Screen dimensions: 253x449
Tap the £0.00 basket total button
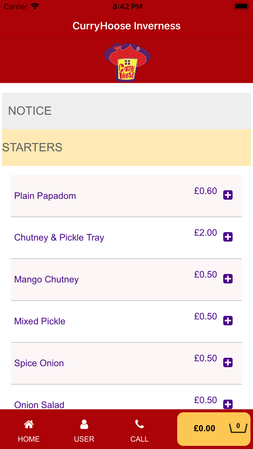point(204,428)
